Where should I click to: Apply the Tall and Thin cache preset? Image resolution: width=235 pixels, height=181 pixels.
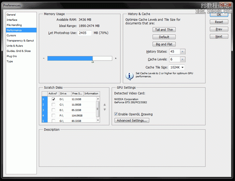[x=164, y=30]
